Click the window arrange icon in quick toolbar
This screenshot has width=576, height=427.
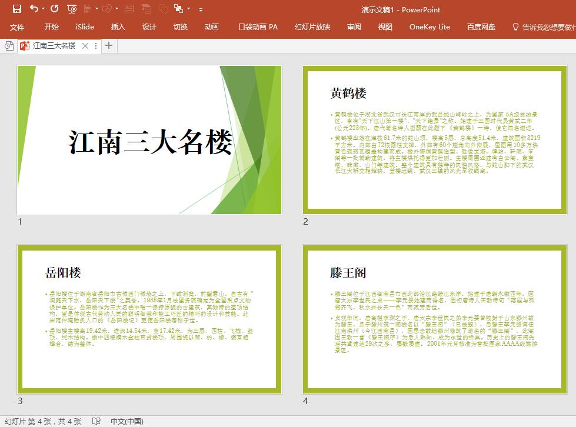coord(178,8)
